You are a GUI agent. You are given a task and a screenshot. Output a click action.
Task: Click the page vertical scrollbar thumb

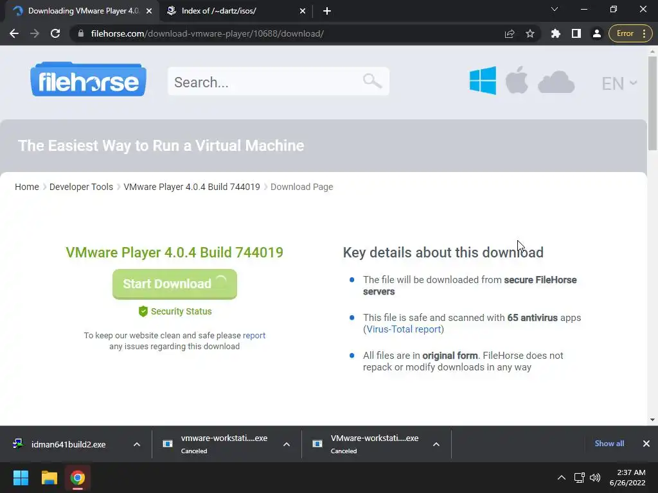click(x=652, y=103)
